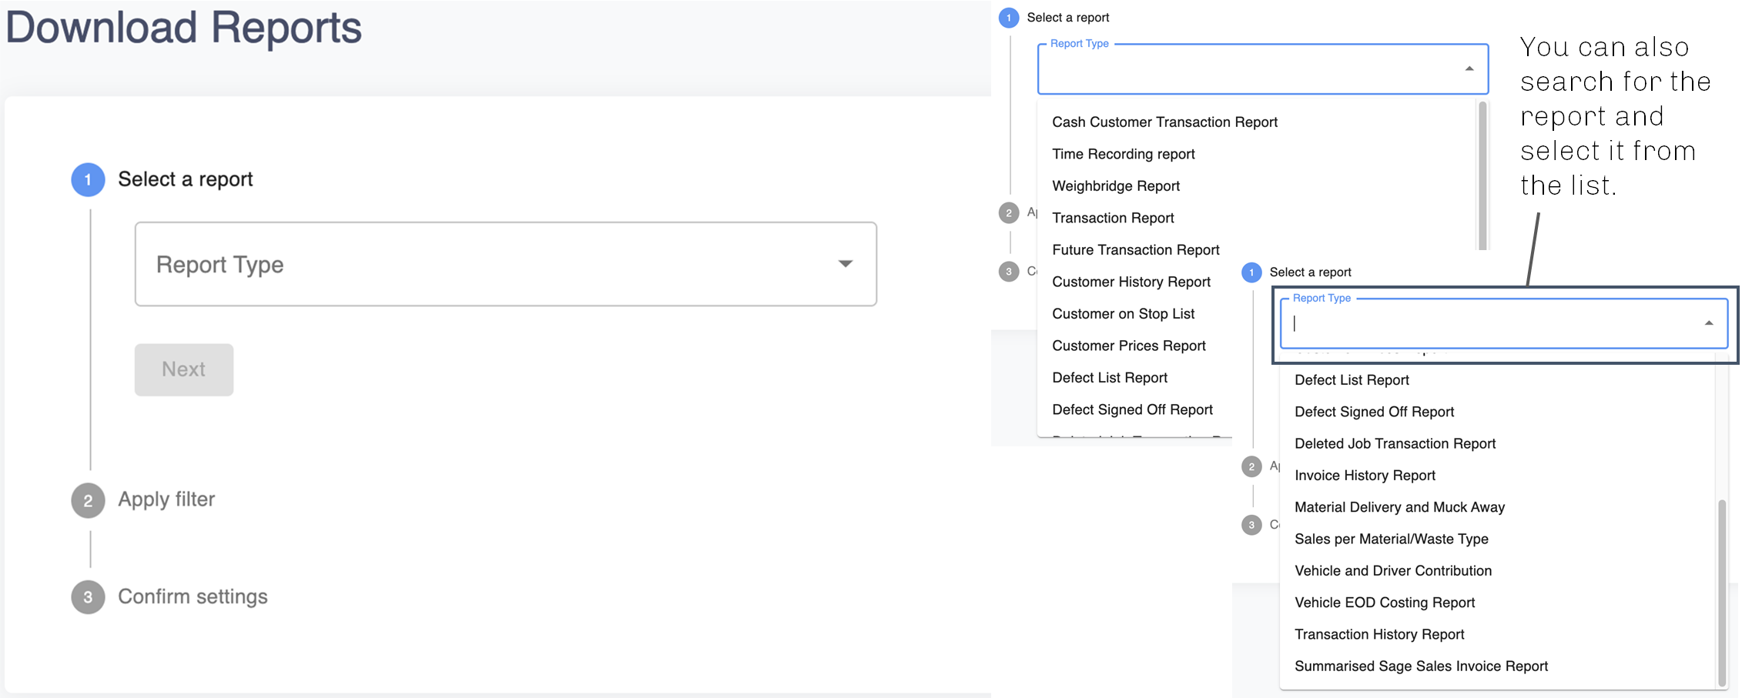Collapse the Report Type list above Cash Customer Transaction
Screen dimensions: 1752x698
[1469, 68]
